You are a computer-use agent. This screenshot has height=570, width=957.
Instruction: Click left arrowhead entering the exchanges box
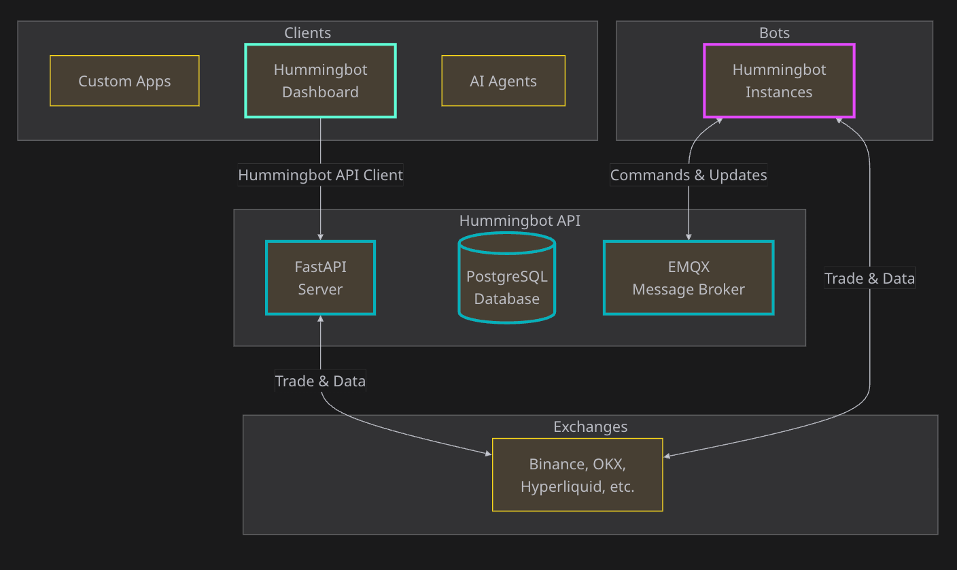point(488,454)
